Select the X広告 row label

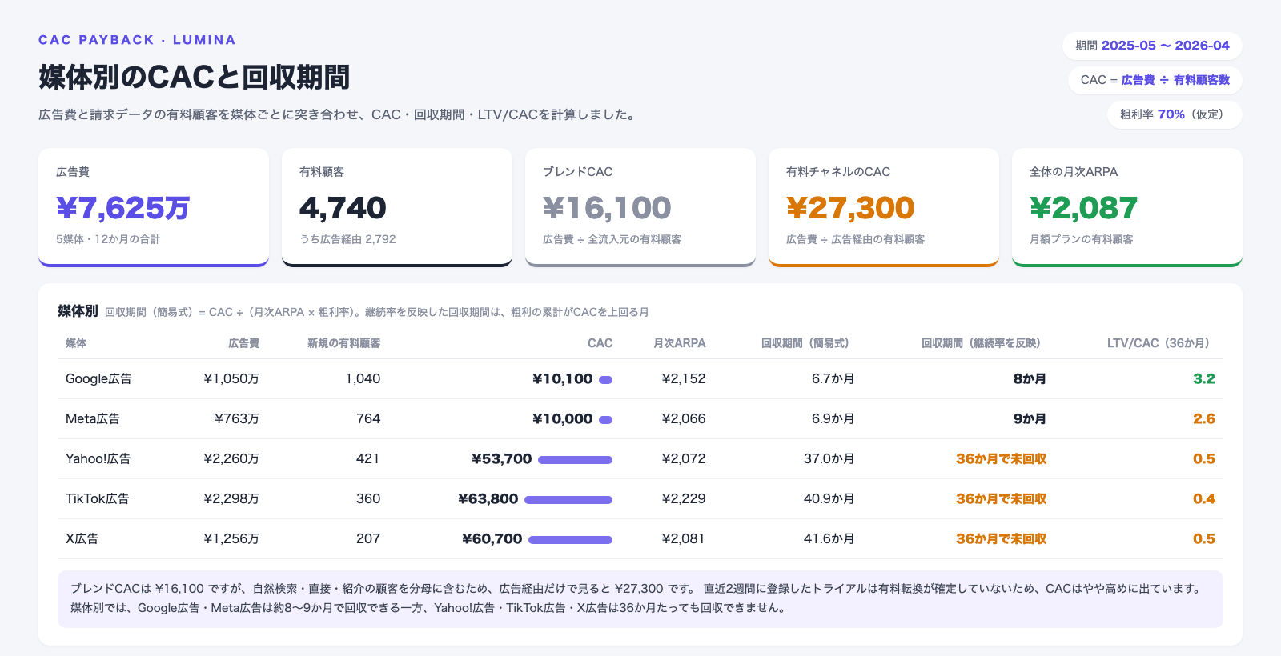(x=82, y=539)
